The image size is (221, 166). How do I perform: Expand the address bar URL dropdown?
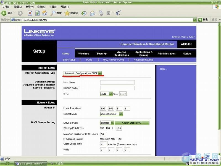[x=195, y=20]
